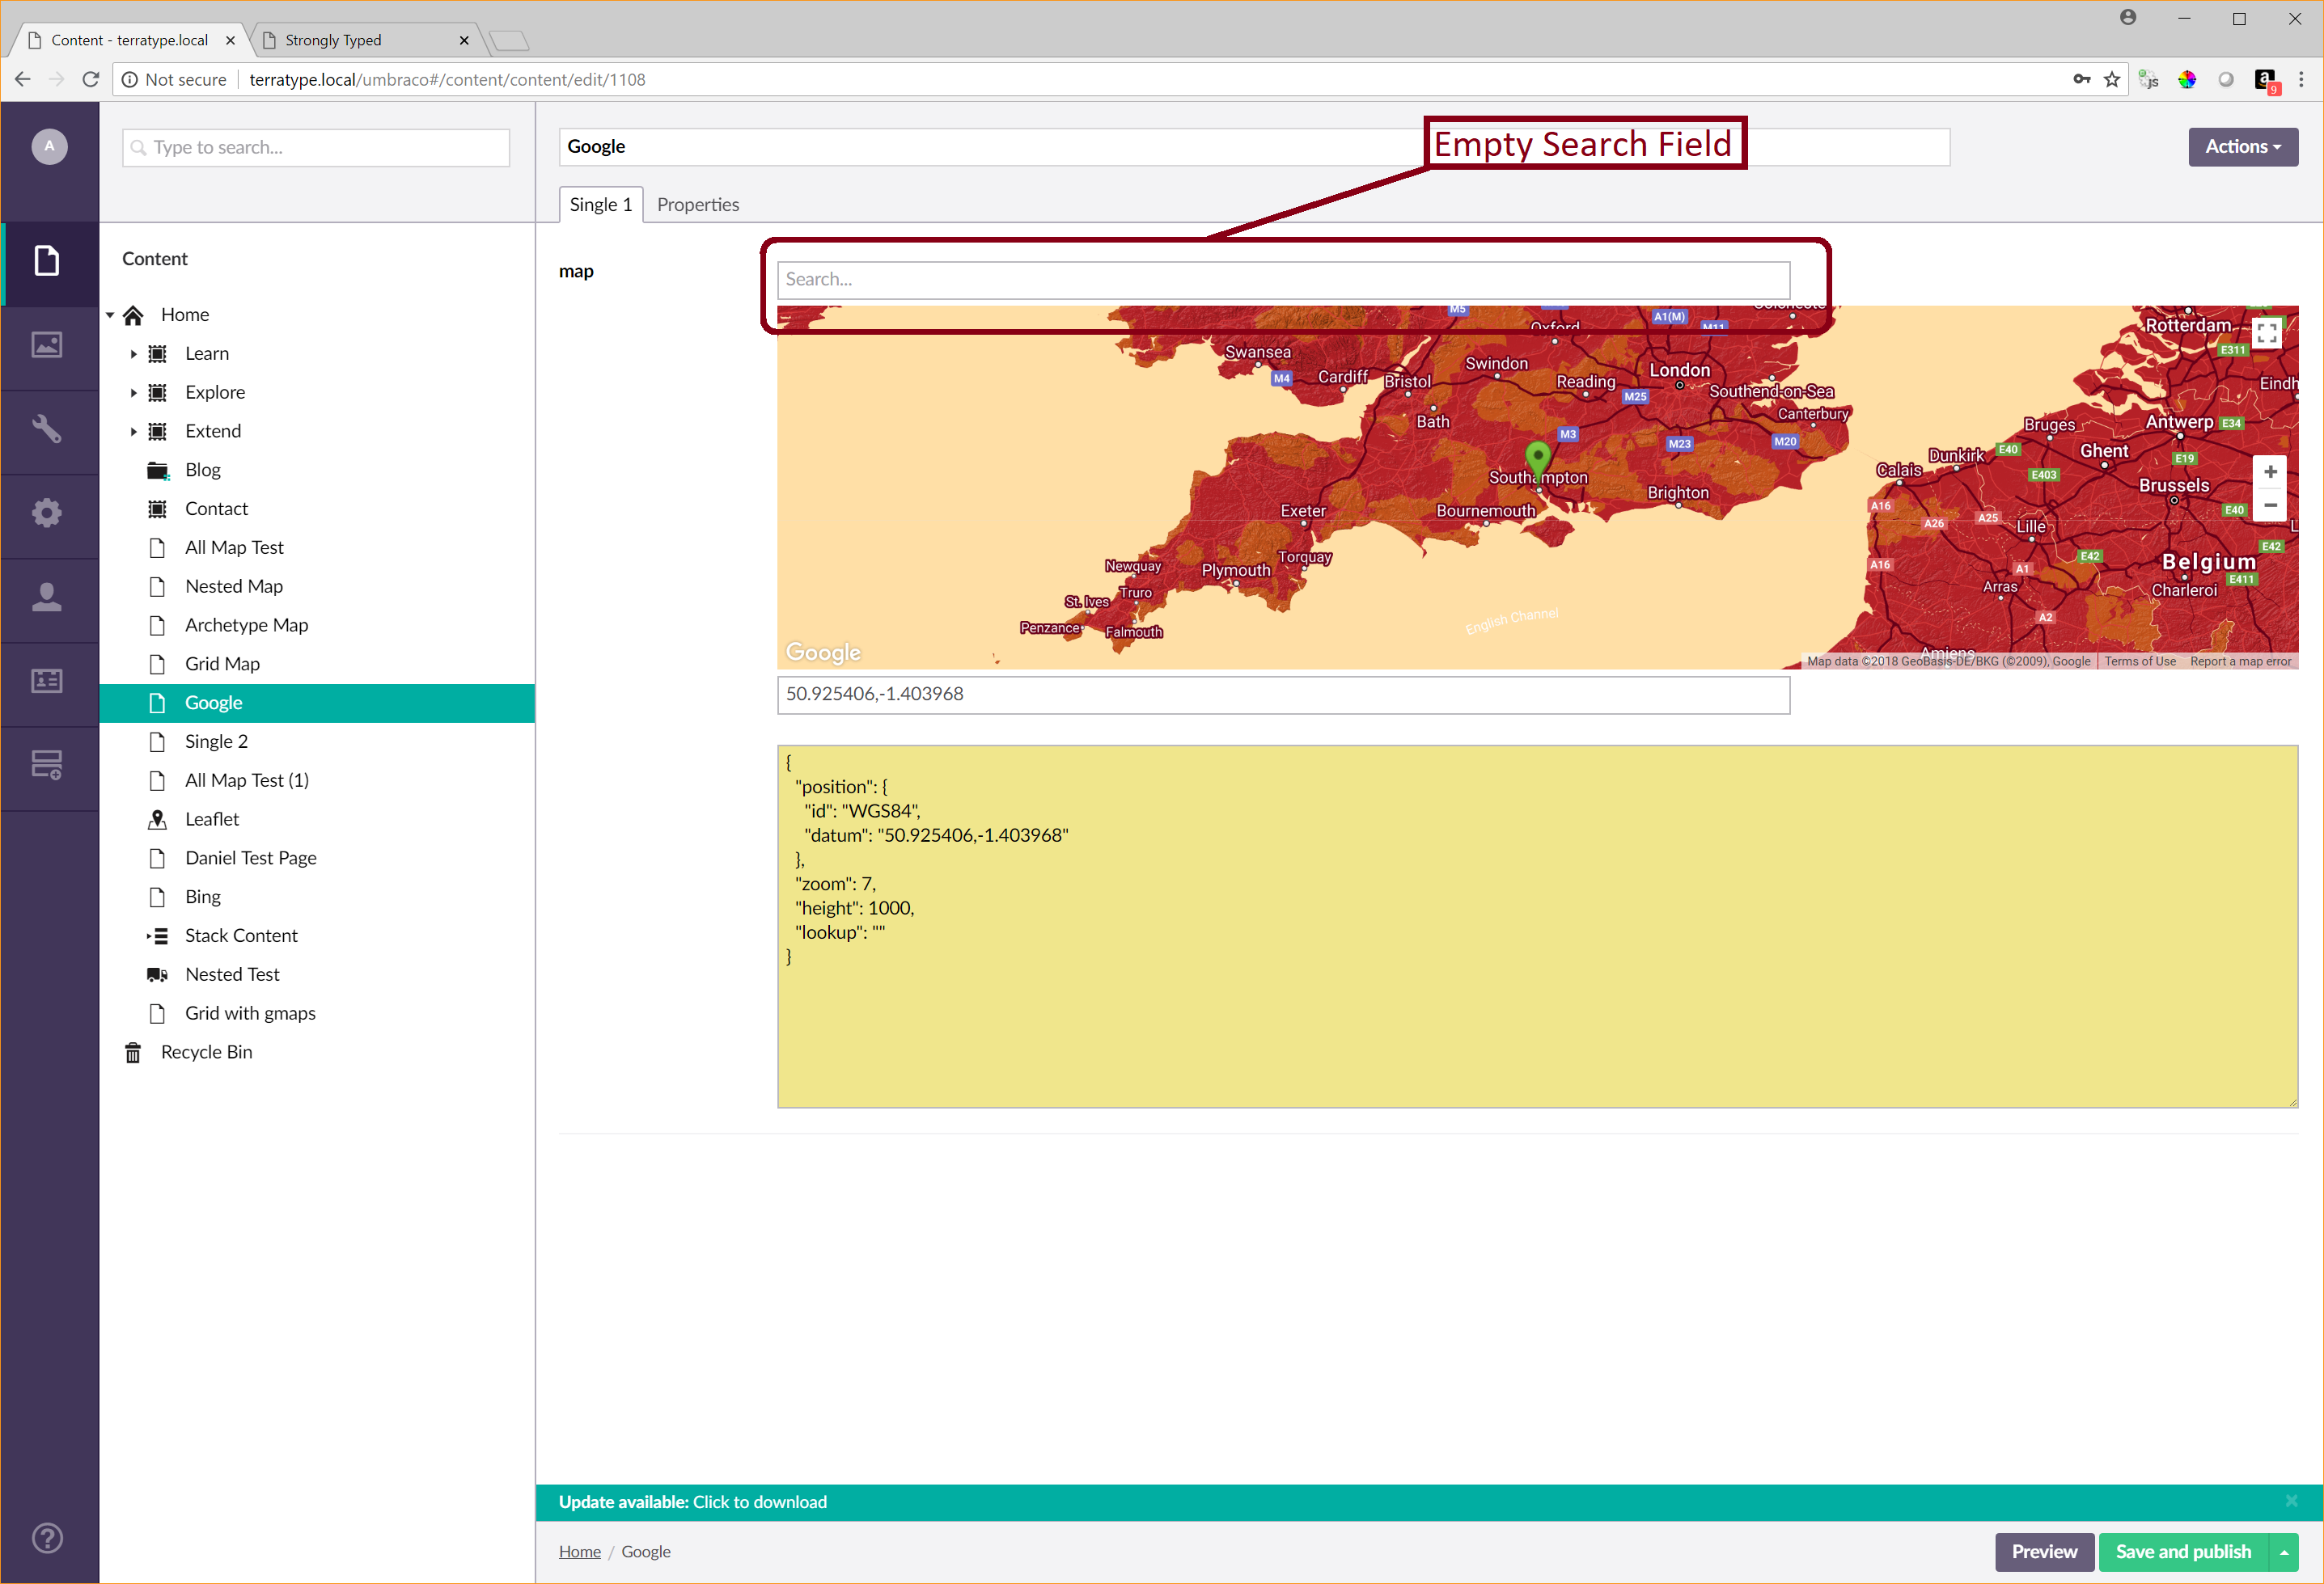This screenshot has width=2324, height=1584.
Task: Click the saved password key icon
Action: (2081, 79)
